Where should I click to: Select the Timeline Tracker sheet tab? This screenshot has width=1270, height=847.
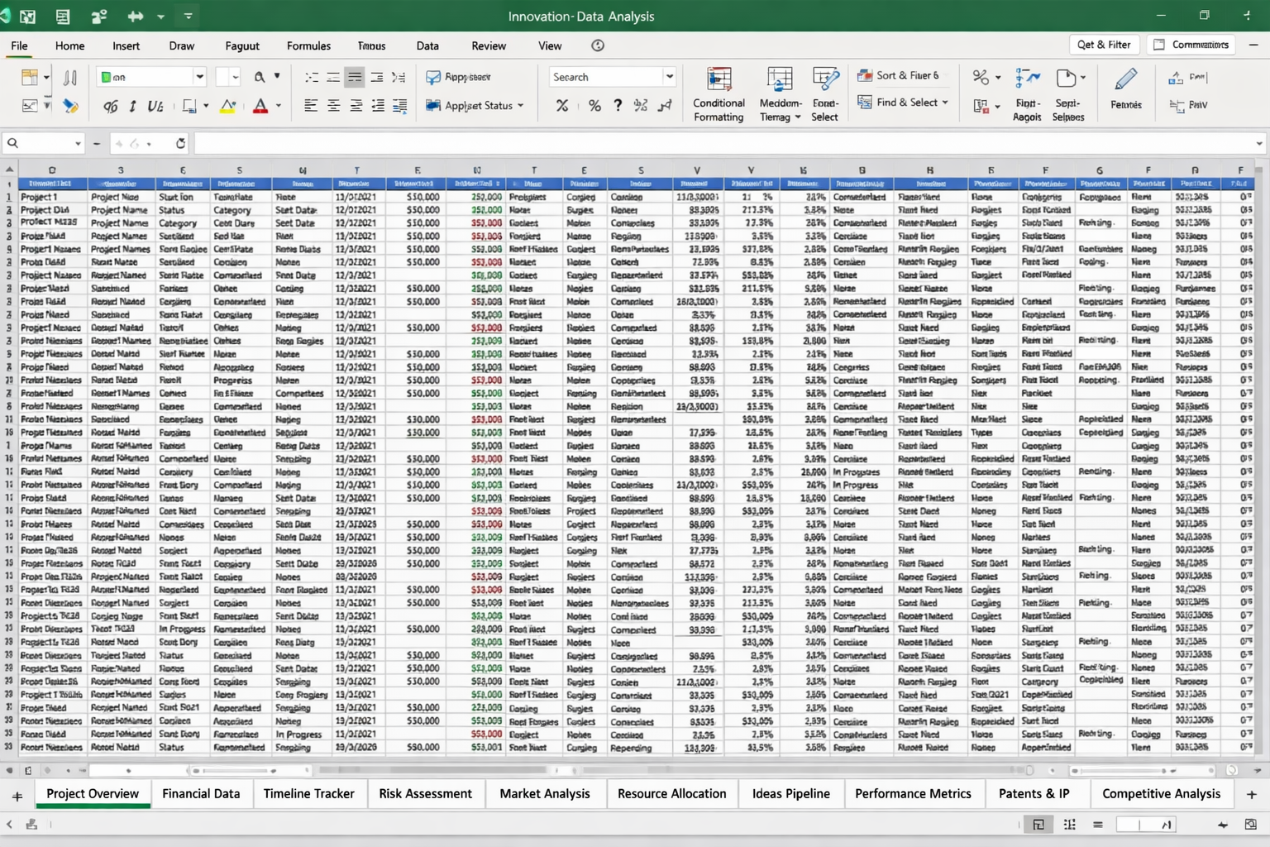pyautogui.click(x=308, y=793)
